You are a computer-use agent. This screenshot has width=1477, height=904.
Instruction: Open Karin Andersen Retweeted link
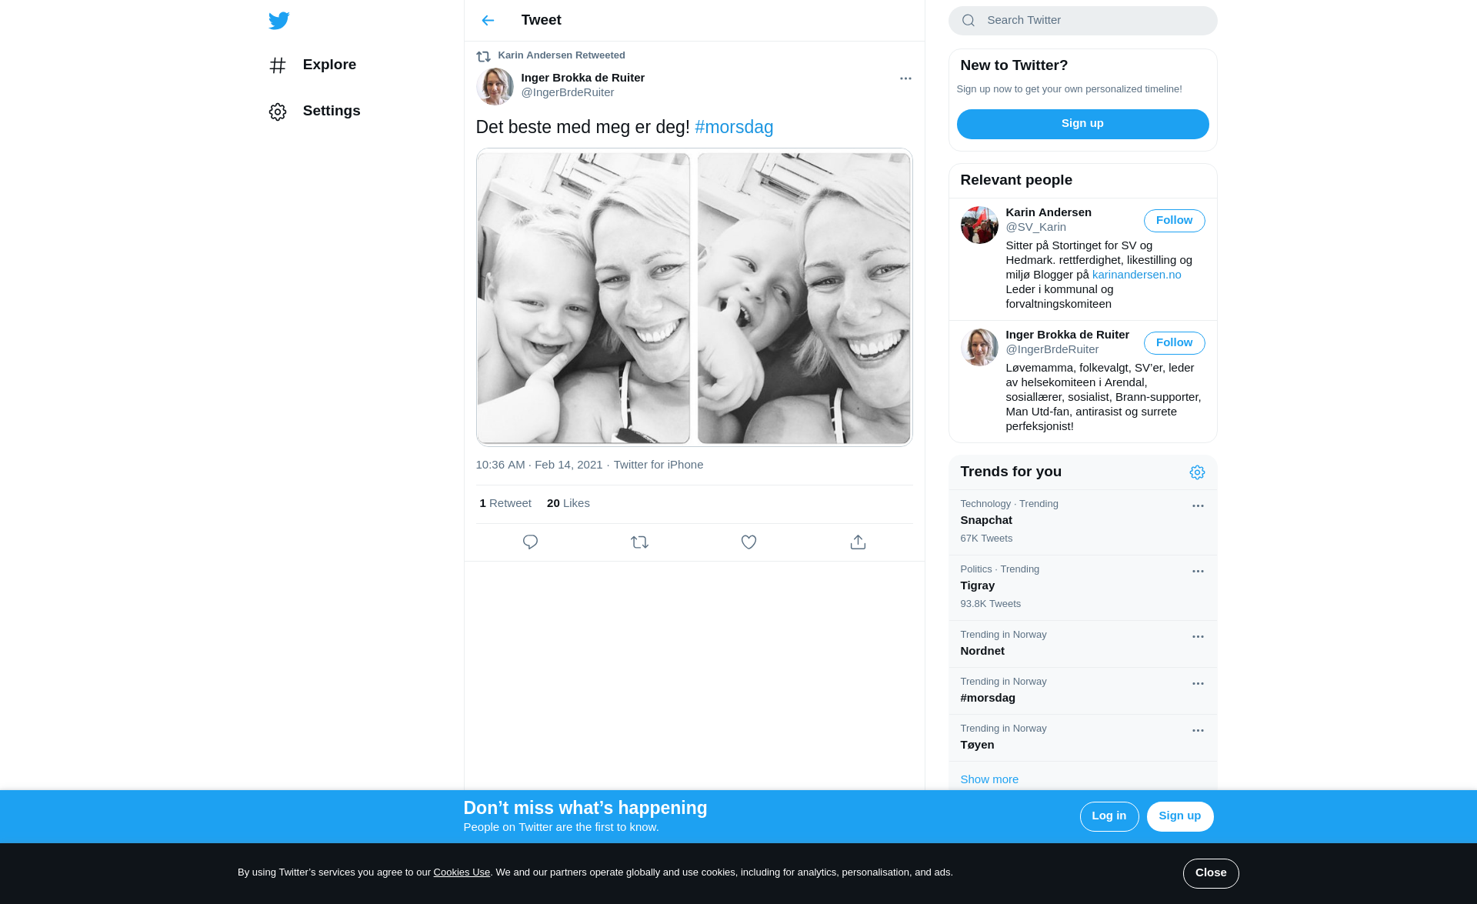[562, 55]
